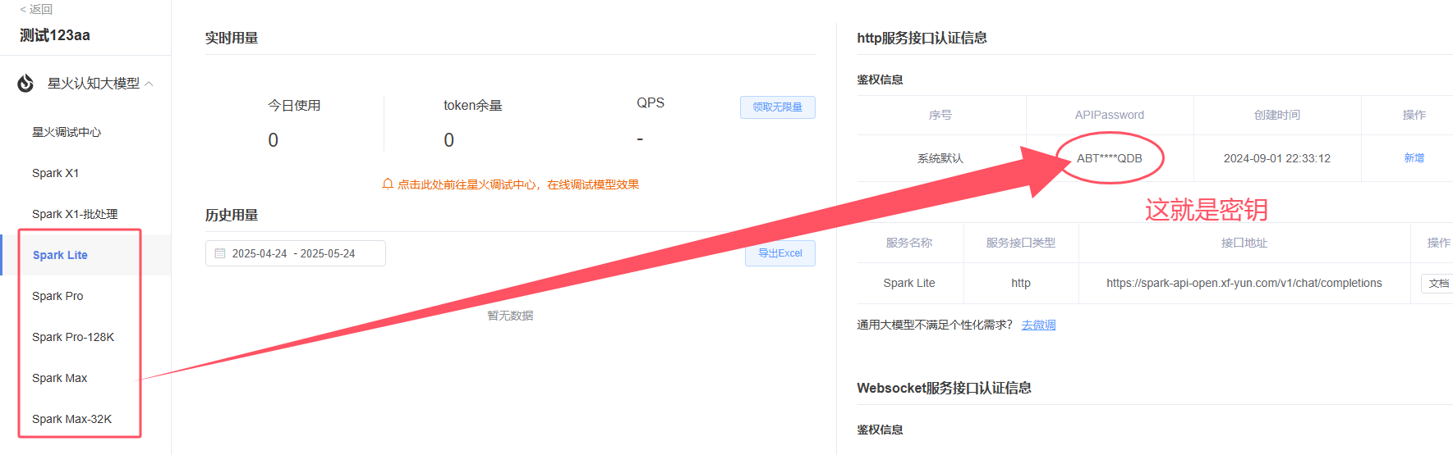
Task: Collapse the 星火认知大模型 menu chevron
Action: (149, 84)
